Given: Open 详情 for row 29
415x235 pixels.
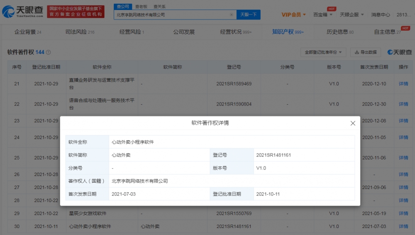Looking at the screenshot, I should [403, 213].
